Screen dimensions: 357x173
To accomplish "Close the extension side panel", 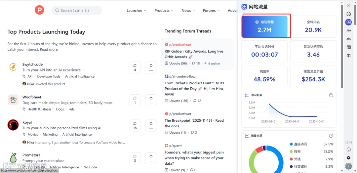I will (348, 5).
